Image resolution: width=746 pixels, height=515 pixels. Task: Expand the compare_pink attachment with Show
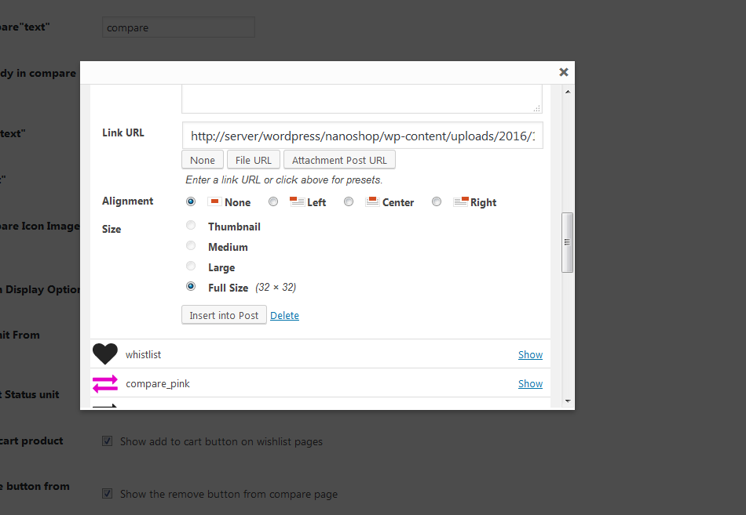(530, 383)
